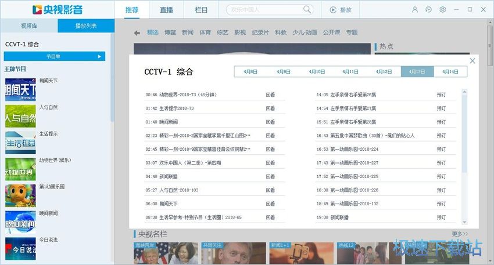Click 回看 for 05:27 人与自然
The width and height of the screenshot is (494, 265).
tap(270, 190)
